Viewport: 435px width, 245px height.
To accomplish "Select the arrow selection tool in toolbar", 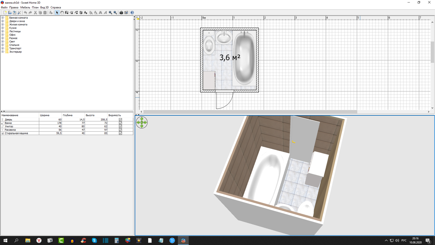I will tap(57, 13).
